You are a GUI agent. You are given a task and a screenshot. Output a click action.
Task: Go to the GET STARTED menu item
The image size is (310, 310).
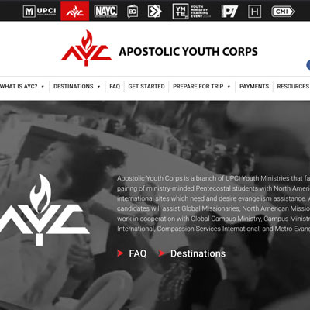point(146,87)
